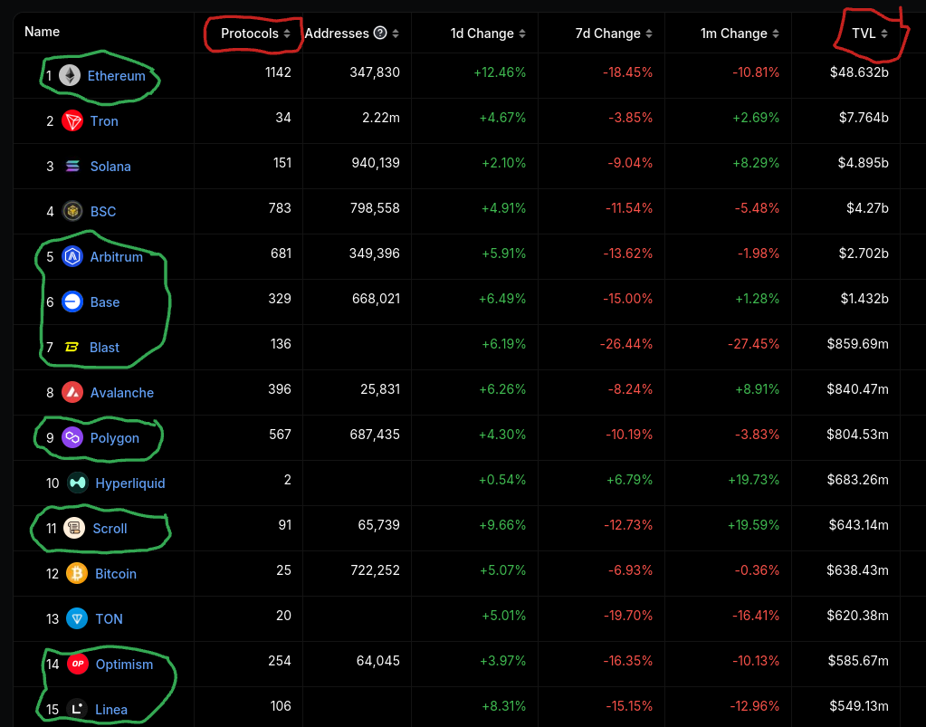Viewport: 926px width, 727px height.
Task: Click the Arbitrum logo icon
Action: 72,257
